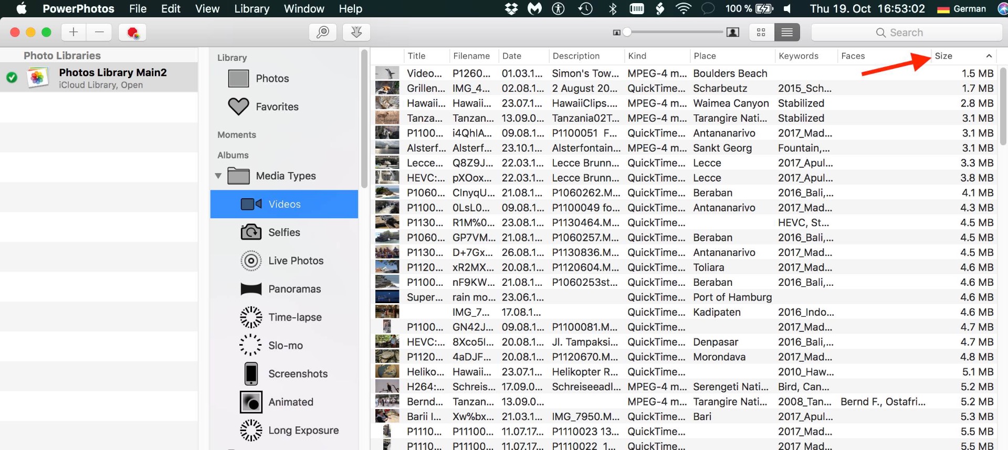Viewport: 1008px width, 450px height.
Task: Open Dropbox menu bar icon
Action: pyautogui.click(x=511, y=8)
